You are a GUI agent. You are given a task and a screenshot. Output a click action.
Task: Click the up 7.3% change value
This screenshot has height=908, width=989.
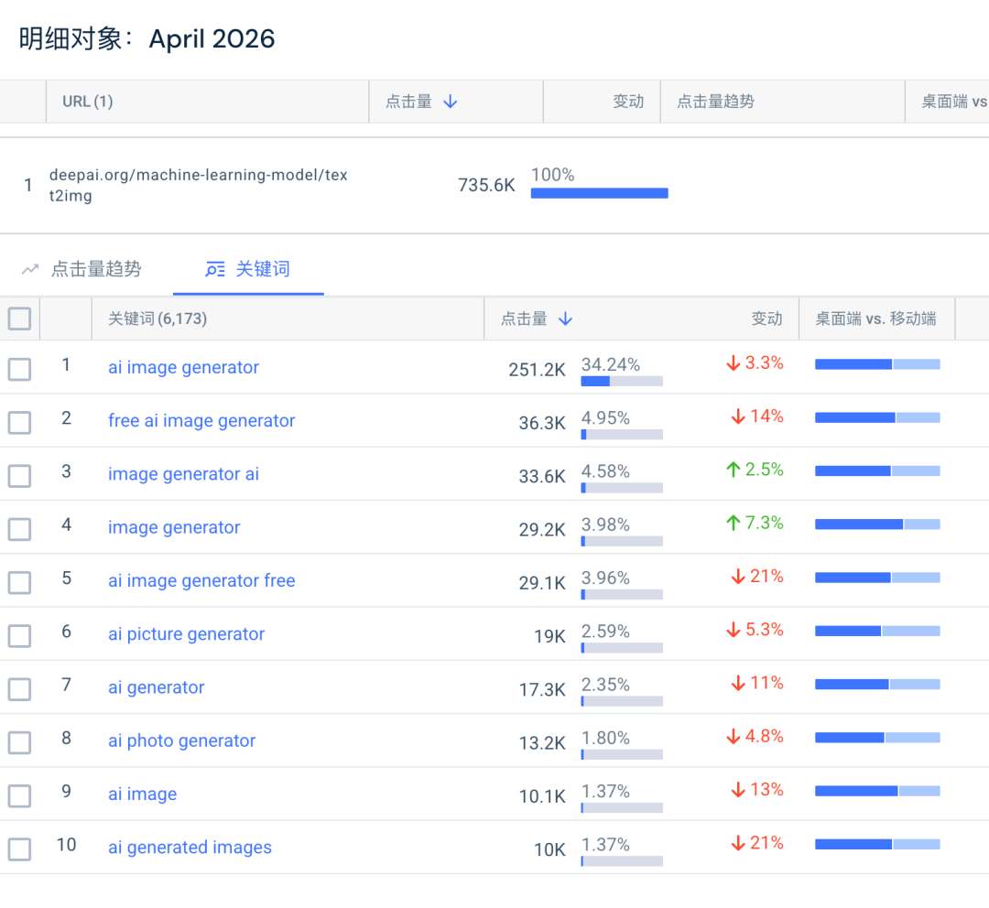coord(755,523)
